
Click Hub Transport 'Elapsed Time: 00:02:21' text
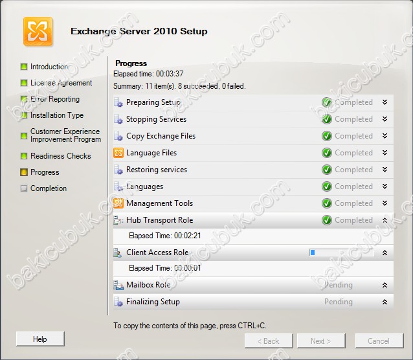[x=165, y=236]
